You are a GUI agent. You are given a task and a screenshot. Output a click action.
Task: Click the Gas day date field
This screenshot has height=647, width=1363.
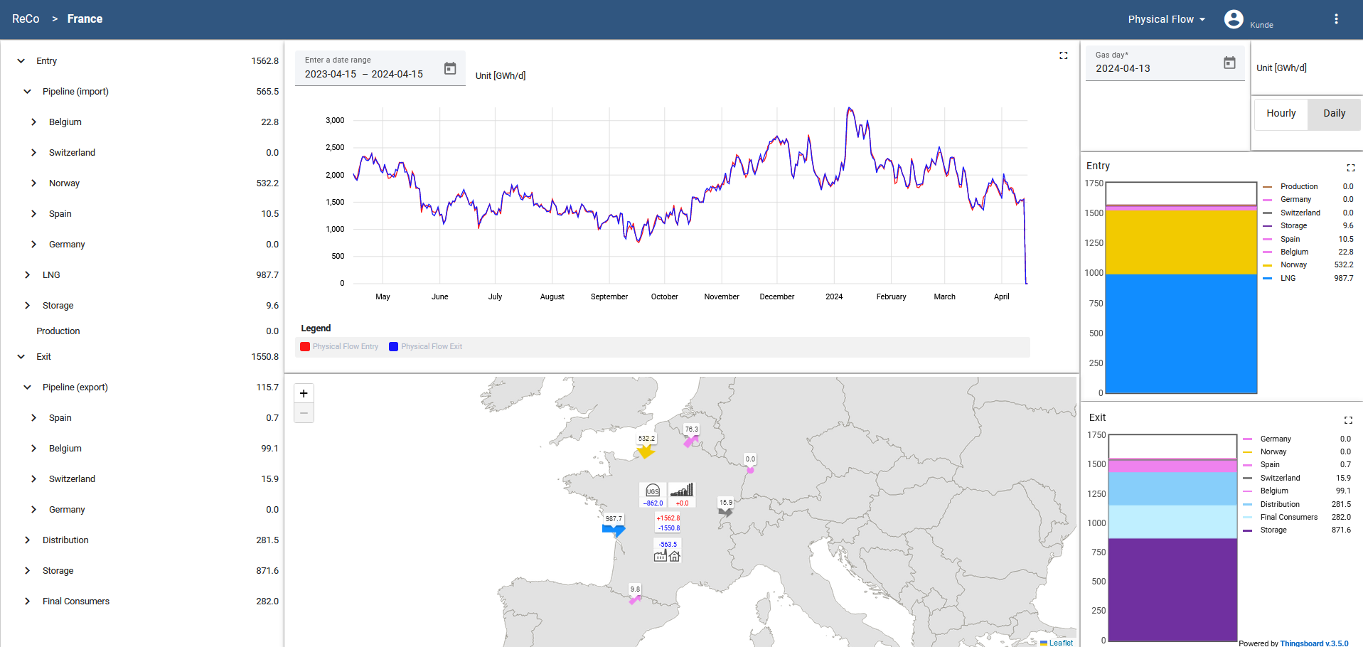coord(1152,68)
